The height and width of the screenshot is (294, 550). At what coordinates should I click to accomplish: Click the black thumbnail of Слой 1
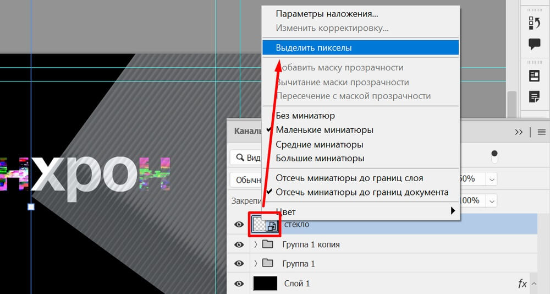click(265, 283)
